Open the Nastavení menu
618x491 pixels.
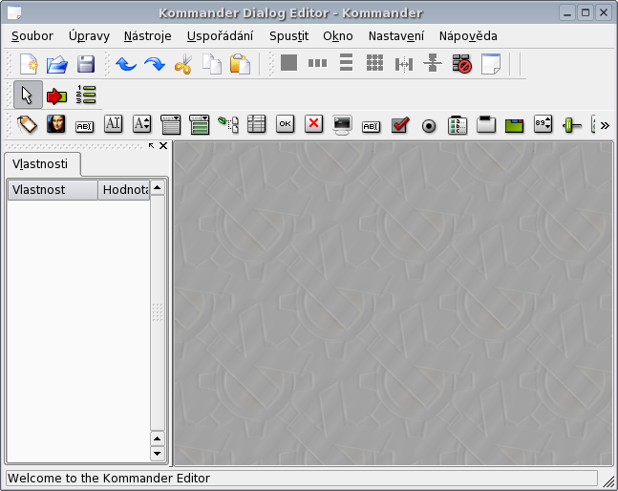click(x=396, y=36)
